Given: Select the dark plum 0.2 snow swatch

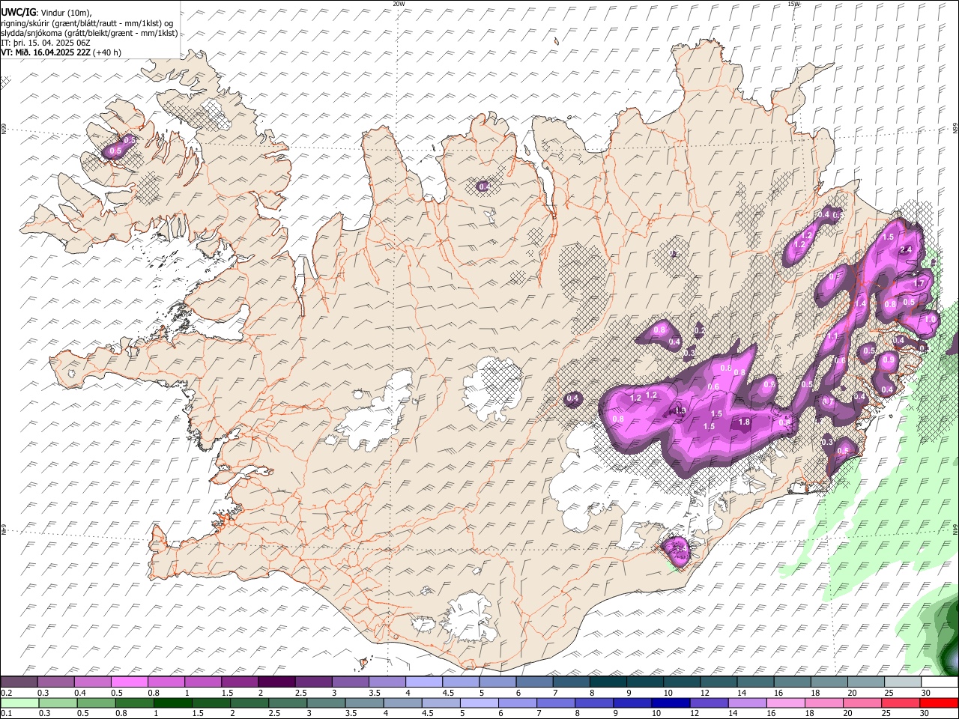Looking at the screenshot, I should 19,682.
